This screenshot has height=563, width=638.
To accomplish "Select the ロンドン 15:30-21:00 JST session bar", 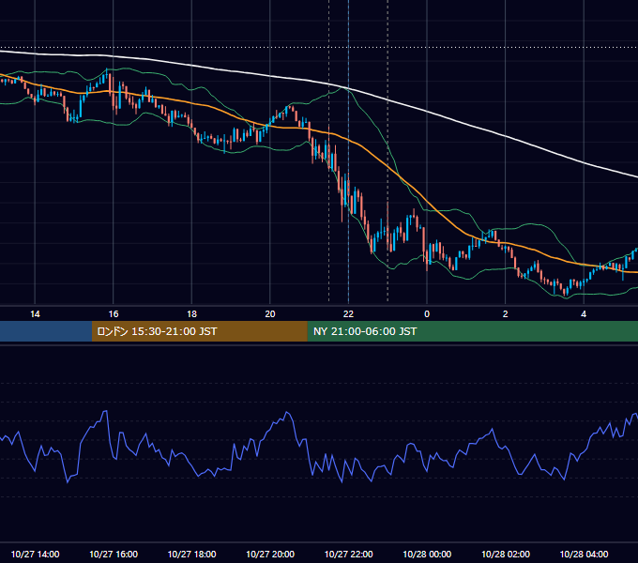I will point(199,331).
